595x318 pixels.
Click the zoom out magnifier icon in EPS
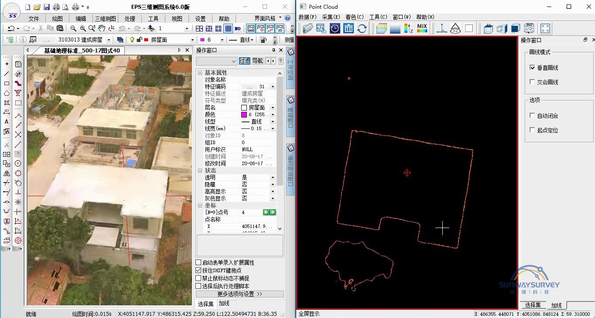73,28
